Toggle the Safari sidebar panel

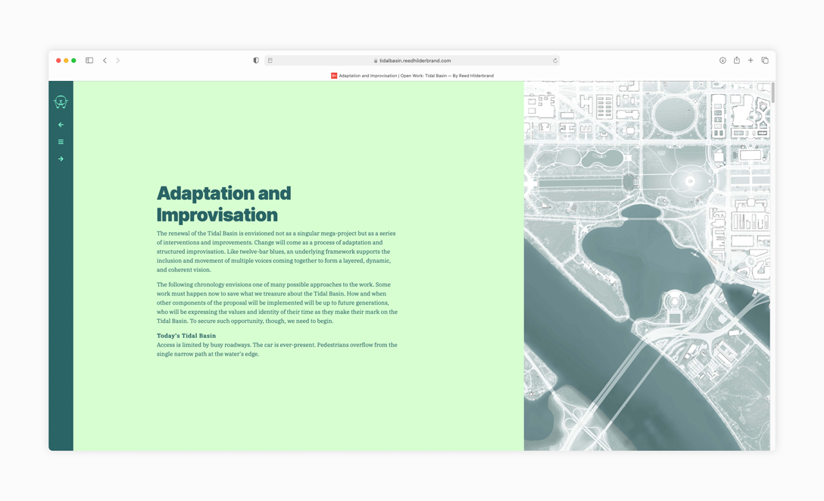(89, 61)
